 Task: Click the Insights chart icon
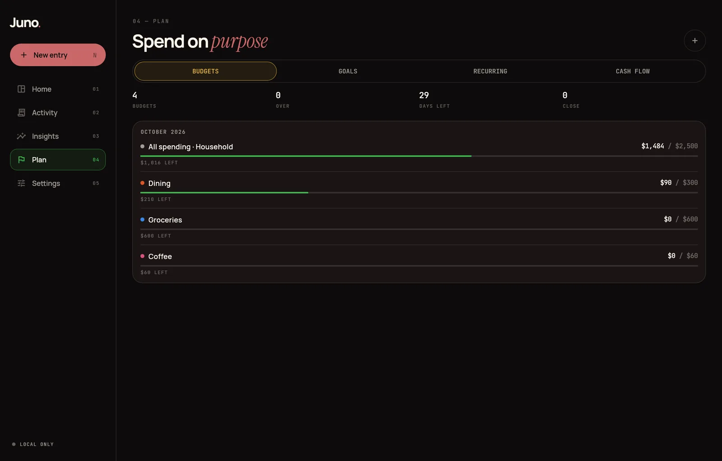[x=21, y=136]
